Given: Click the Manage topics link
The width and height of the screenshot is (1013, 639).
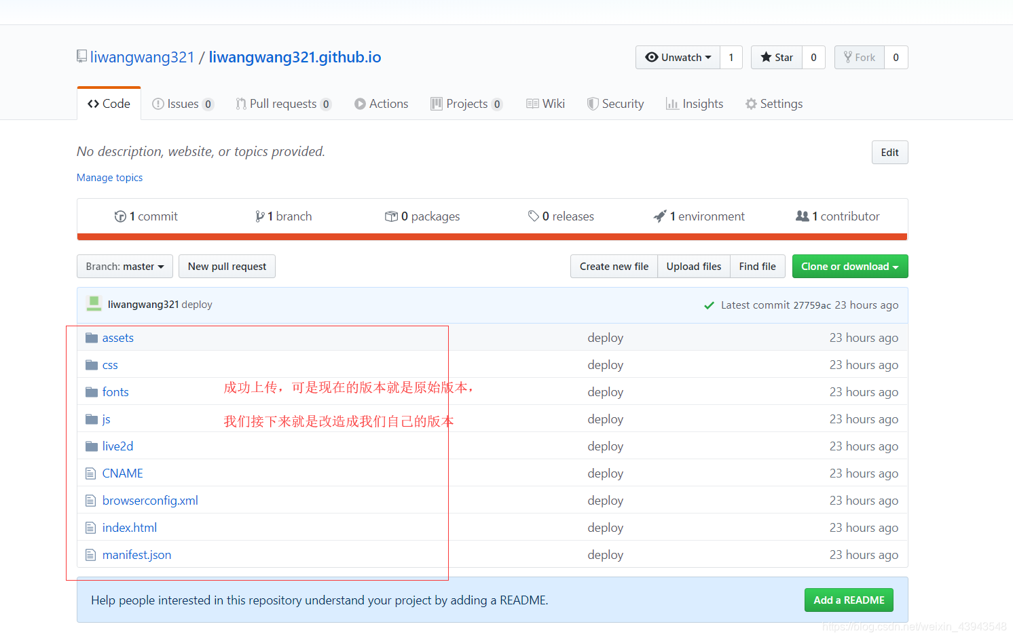Looking at the screenshot, I should tap(109, 178).
